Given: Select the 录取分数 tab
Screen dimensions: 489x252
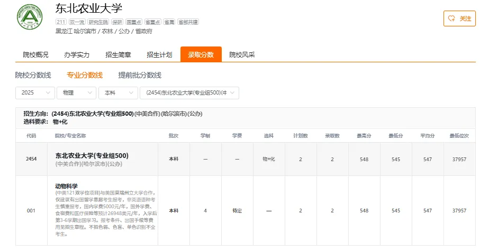Looking at the screenshot, I should [x=201, y=54].
